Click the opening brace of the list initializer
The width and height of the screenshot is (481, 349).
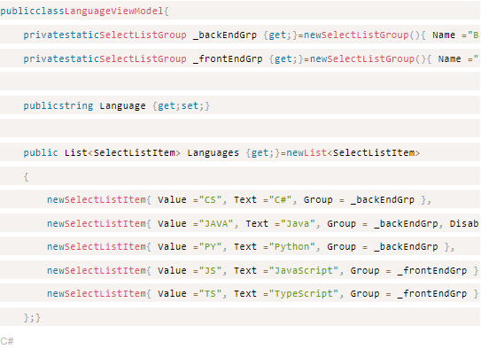(x=26, y=176)
